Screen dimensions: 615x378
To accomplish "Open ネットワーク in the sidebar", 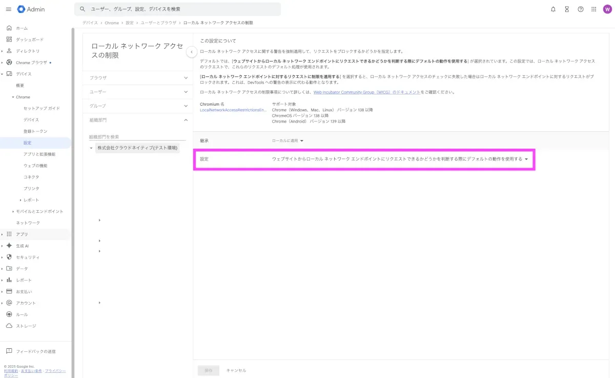I will [28, 223].
